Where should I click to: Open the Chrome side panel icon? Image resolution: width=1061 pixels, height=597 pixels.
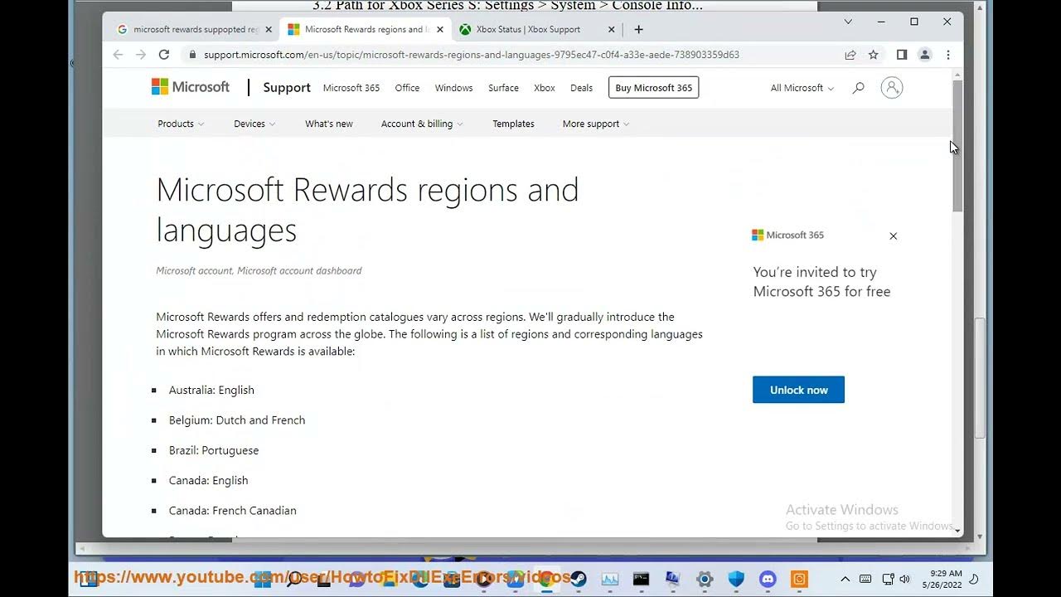coord(902,55)
